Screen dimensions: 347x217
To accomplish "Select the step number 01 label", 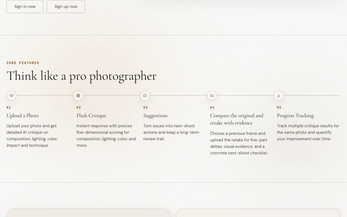I will (x=9, y=107).
